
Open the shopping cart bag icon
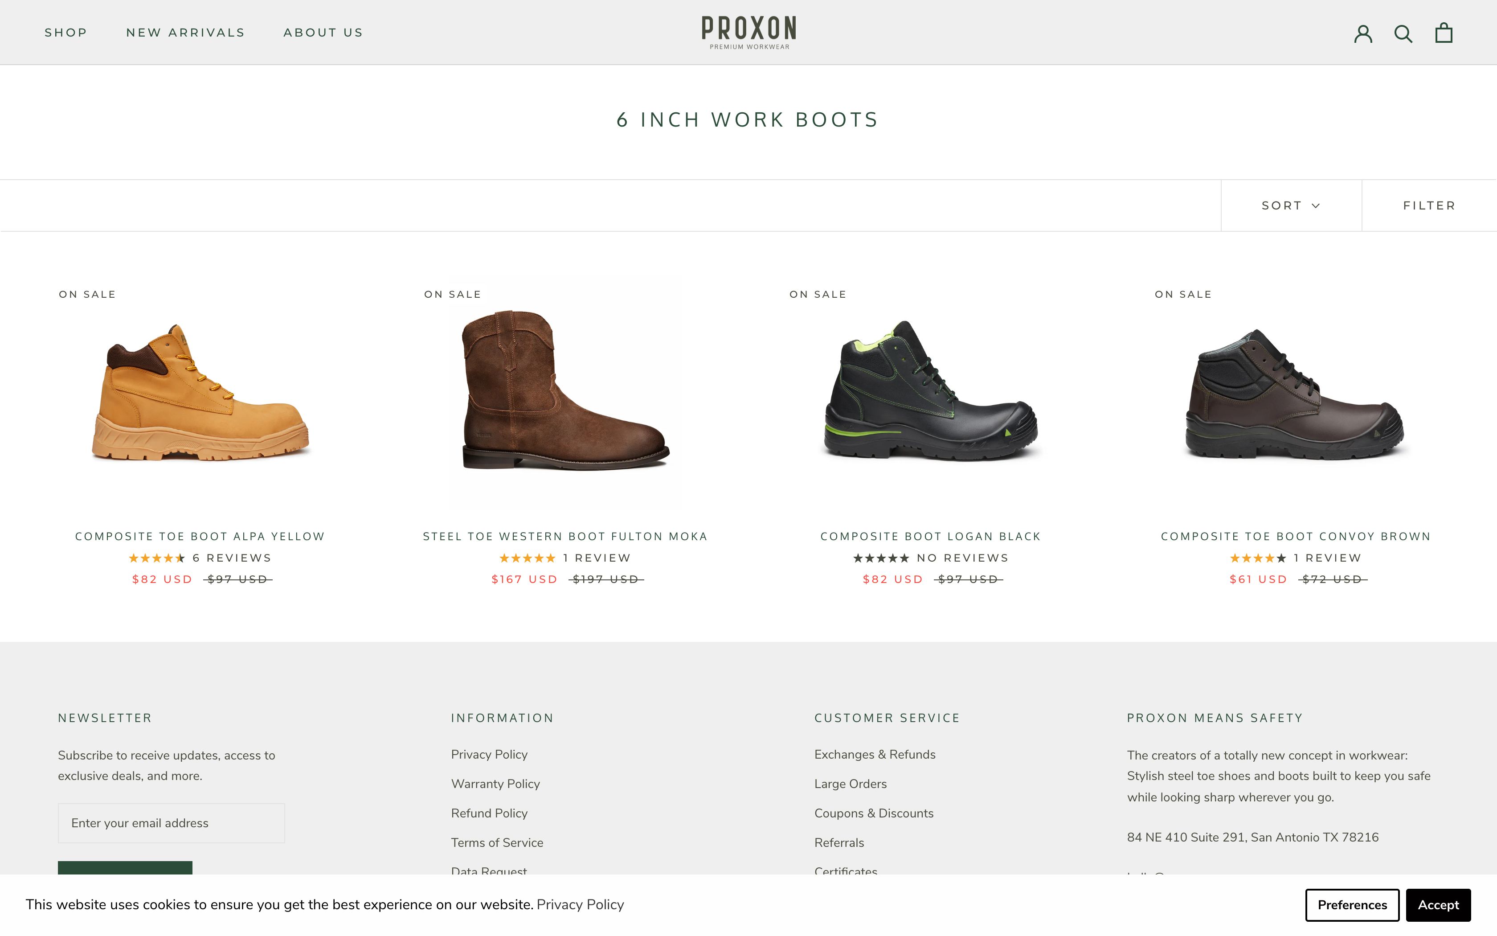point(1444,32)
